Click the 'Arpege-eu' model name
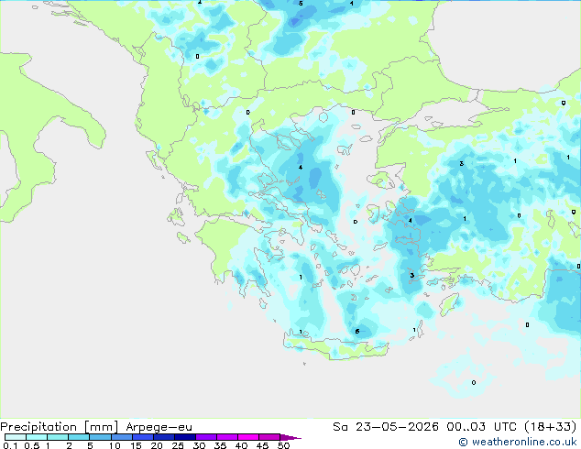Image resolution: width=581 pixels, height=449 pixels. click(159, 427)
